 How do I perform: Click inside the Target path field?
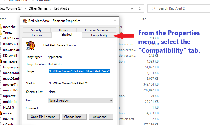click(81, 72)
